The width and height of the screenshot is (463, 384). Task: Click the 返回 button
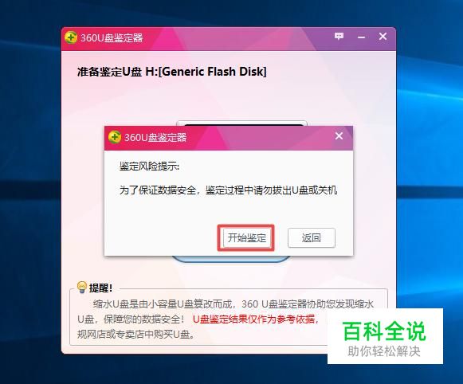click(312, 237)
